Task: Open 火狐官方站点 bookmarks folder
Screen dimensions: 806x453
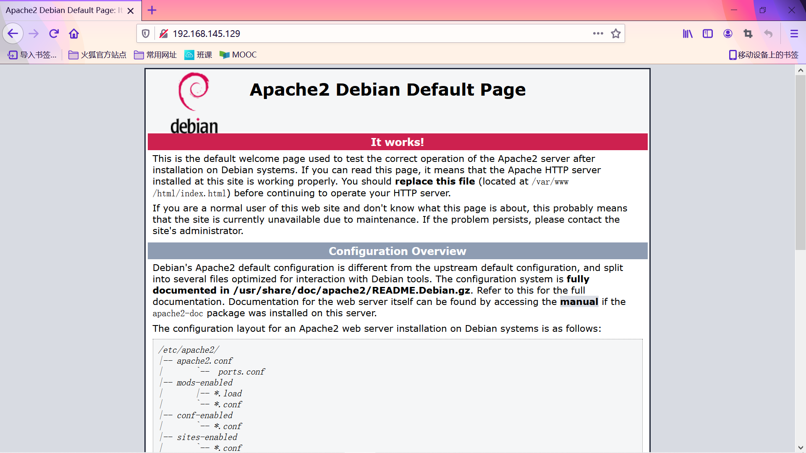Action: (x=97, y=55)
